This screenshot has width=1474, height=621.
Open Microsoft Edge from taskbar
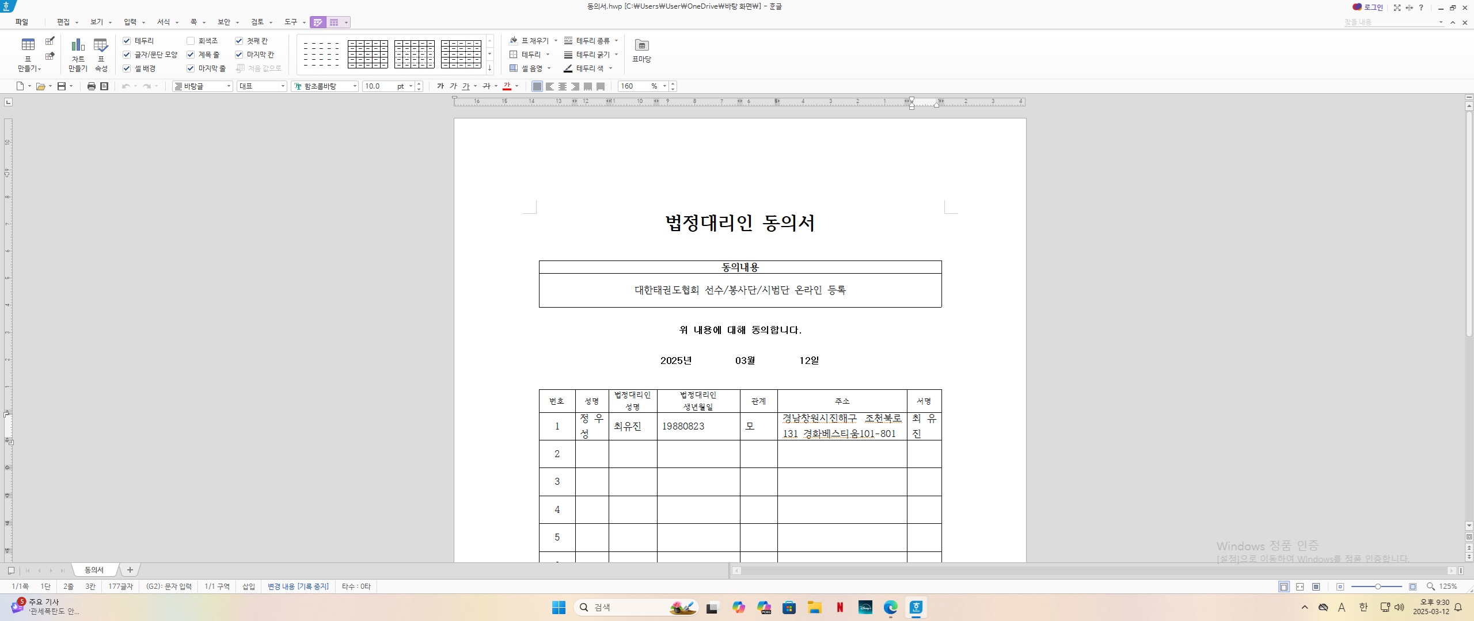(x=891, y=607)
